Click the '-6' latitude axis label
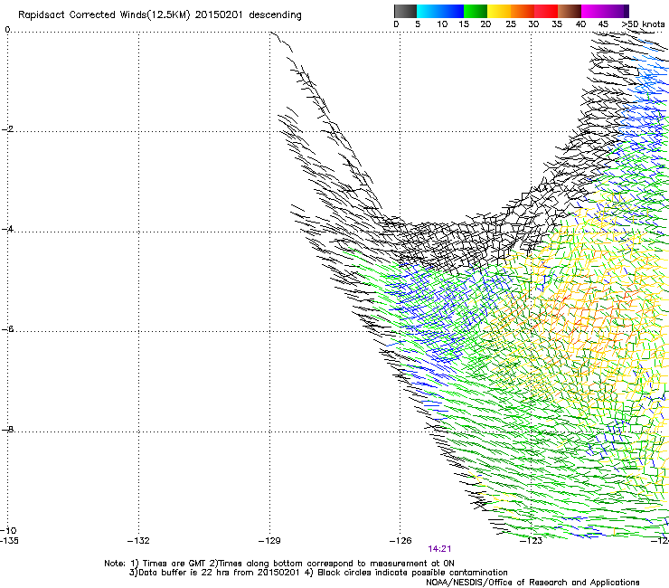 (7, 328)
